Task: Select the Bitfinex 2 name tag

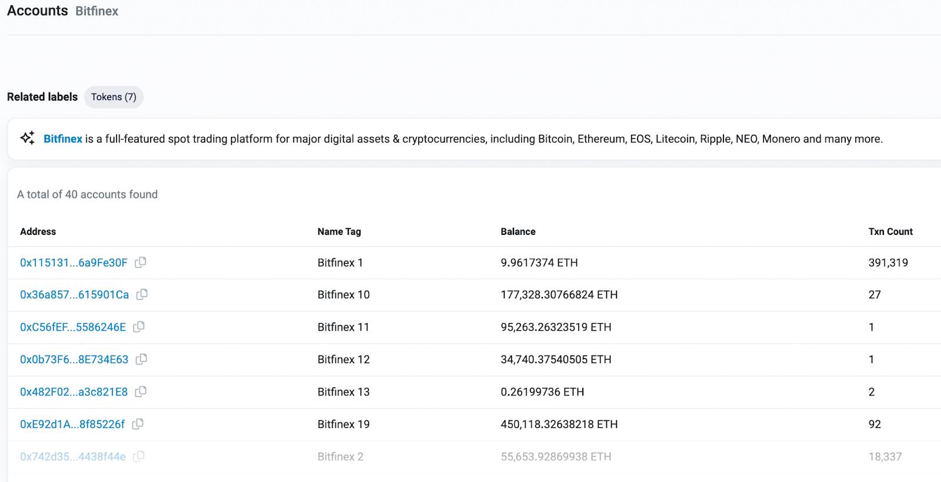Action: (341, 456)
